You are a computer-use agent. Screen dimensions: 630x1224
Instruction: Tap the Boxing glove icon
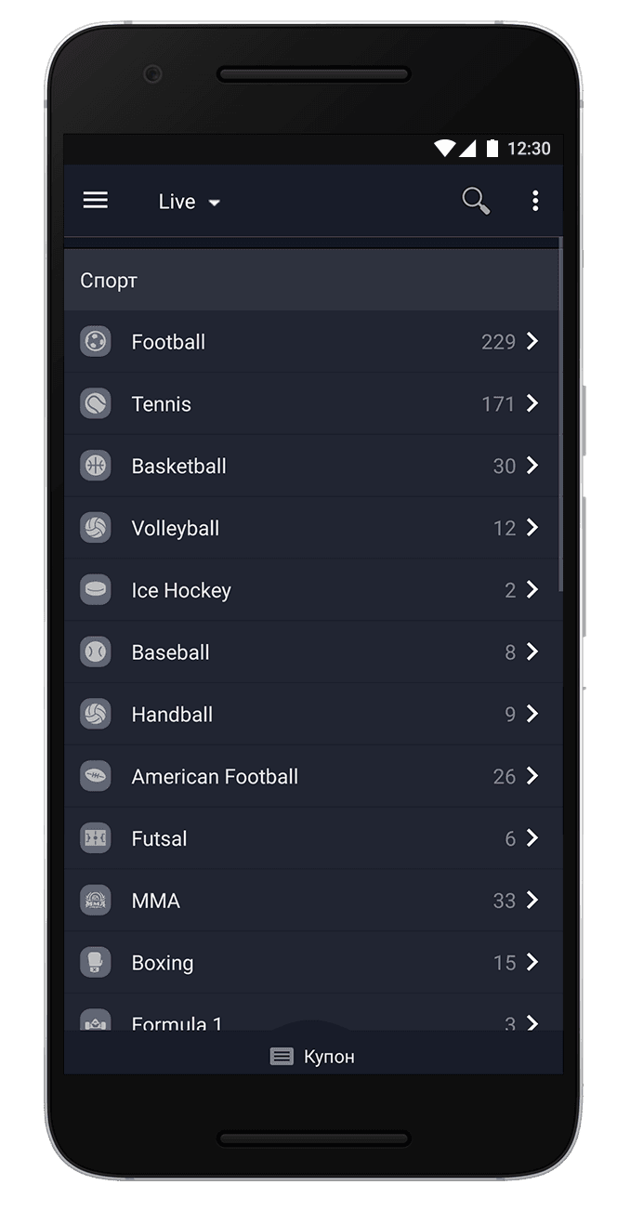(96, 963)
